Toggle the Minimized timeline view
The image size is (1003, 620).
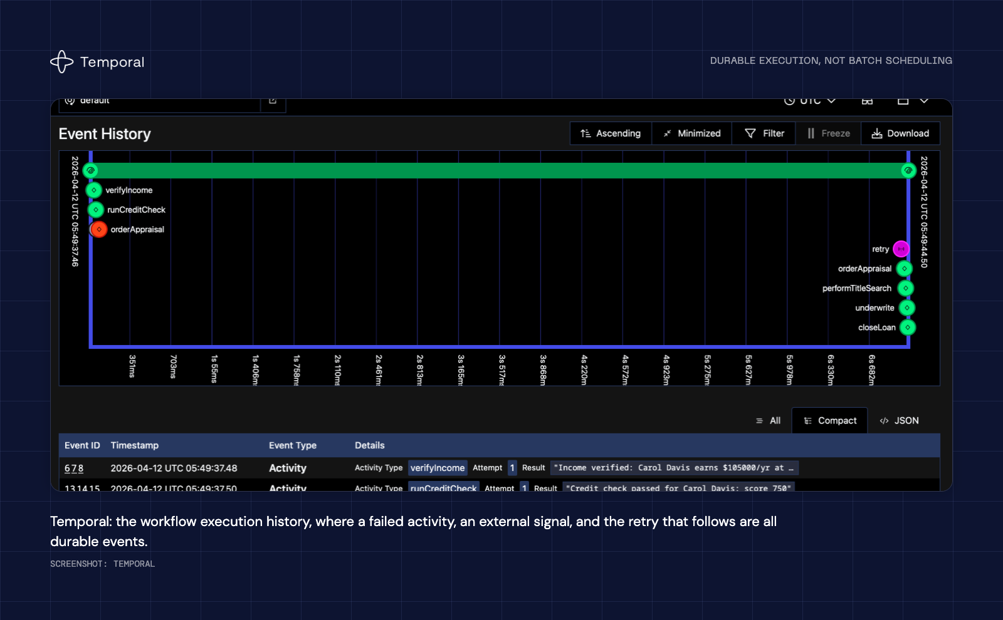point(692,133)
